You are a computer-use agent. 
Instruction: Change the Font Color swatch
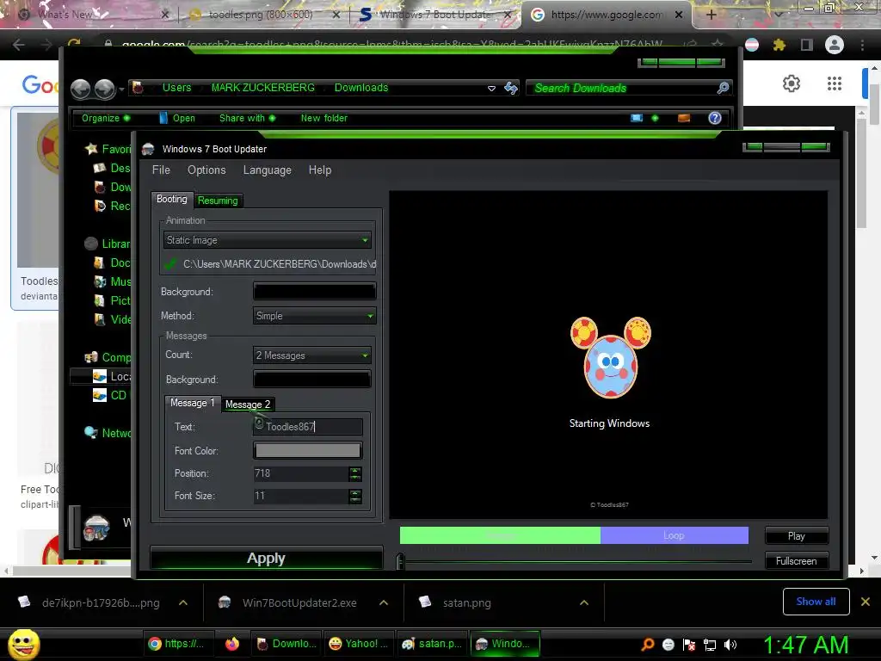pyautogui.click(x=307, y=450)
